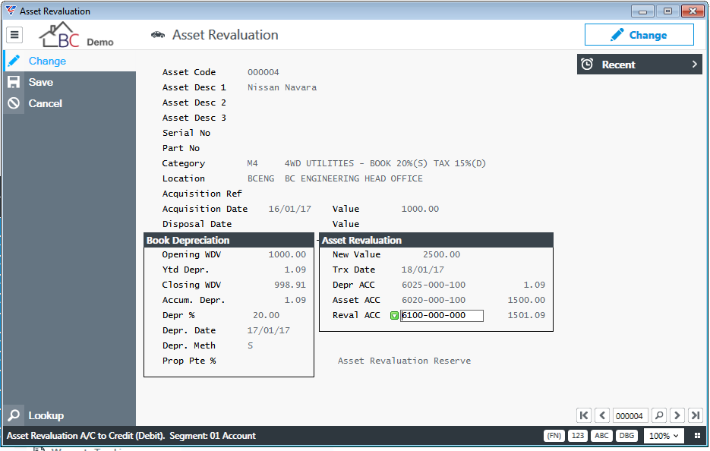Maximize the Asset Revaluation window
Image resolution: width=710 pixels, height=451 pixels.
click(668, 11)
